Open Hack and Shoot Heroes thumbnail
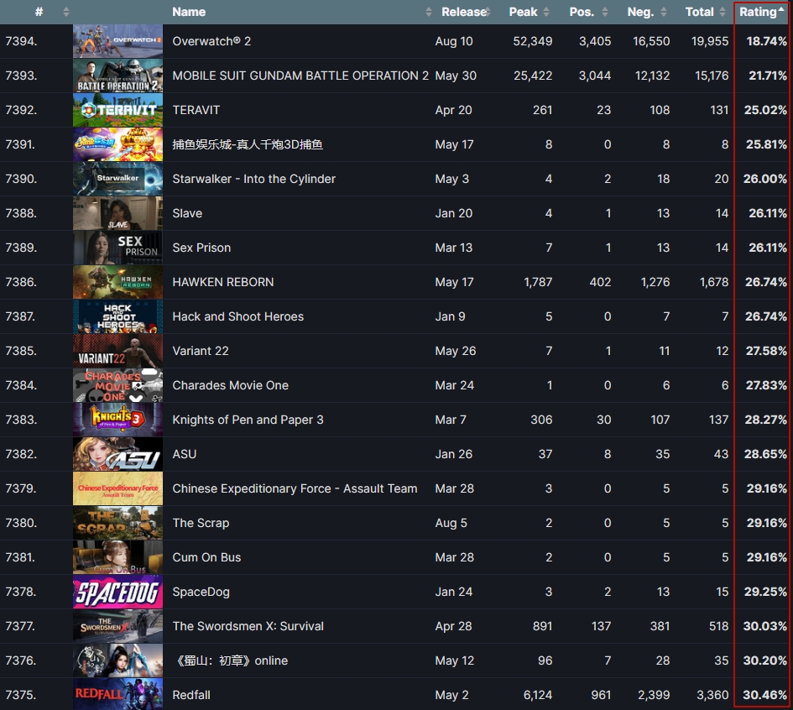793x710 pixels. click(x=117, y=316)
